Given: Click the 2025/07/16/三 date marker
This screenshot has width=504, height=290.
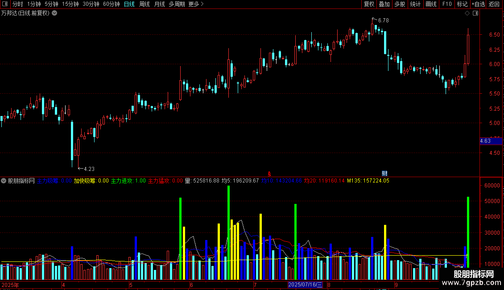Looking at the screenshot, I should coord(305,285).
